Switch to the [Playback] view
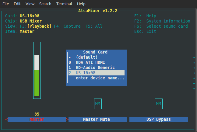 (x=39, y=26)
